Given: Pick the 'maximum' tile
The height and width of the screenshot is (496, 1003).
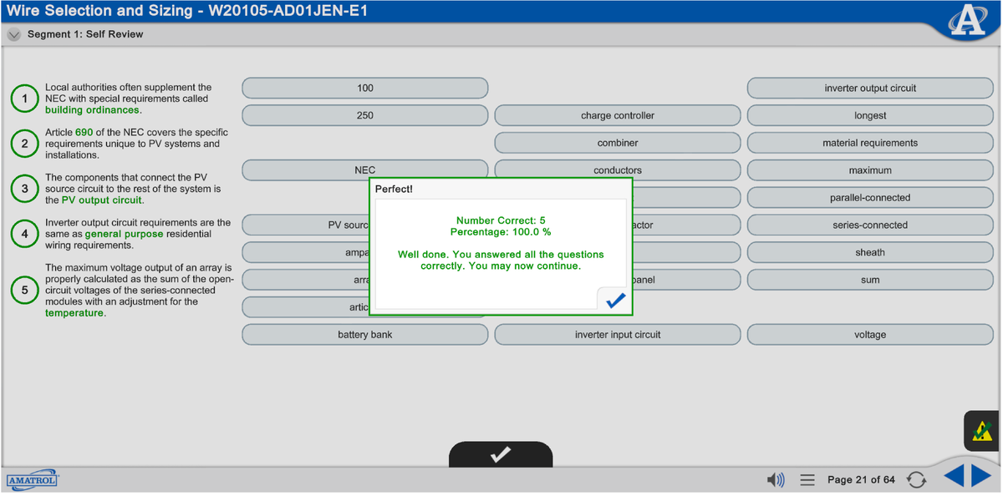Looking at the screenshot, I should tap(870, 170).
